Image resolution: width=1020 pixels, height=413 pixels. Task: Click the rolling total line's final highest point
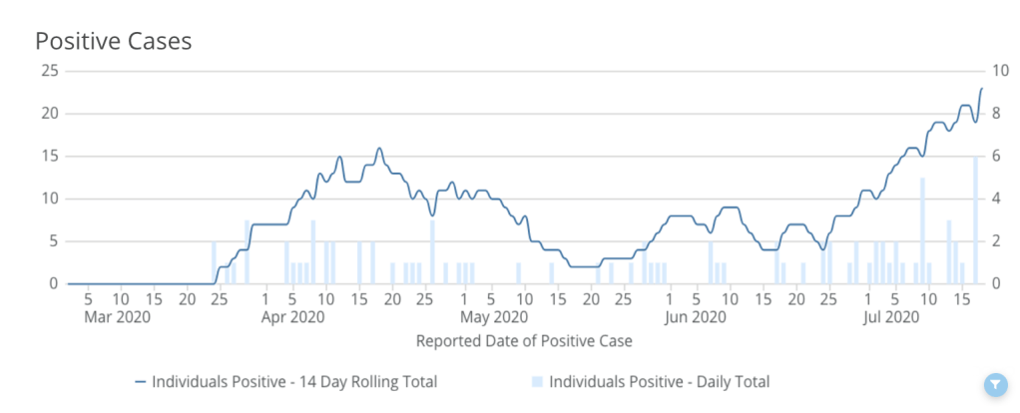(x=981, y=89)
